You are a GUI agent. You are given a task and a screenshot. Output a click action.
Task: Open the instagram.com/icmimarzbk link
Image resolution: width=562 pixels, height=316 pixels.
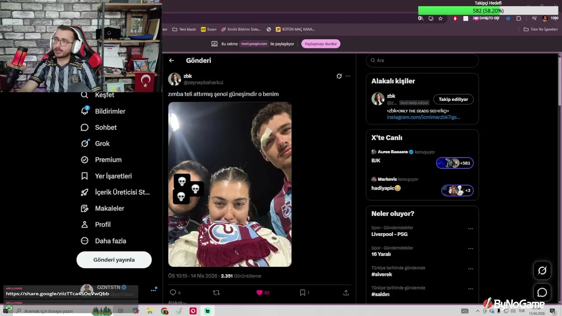[423, 117]
